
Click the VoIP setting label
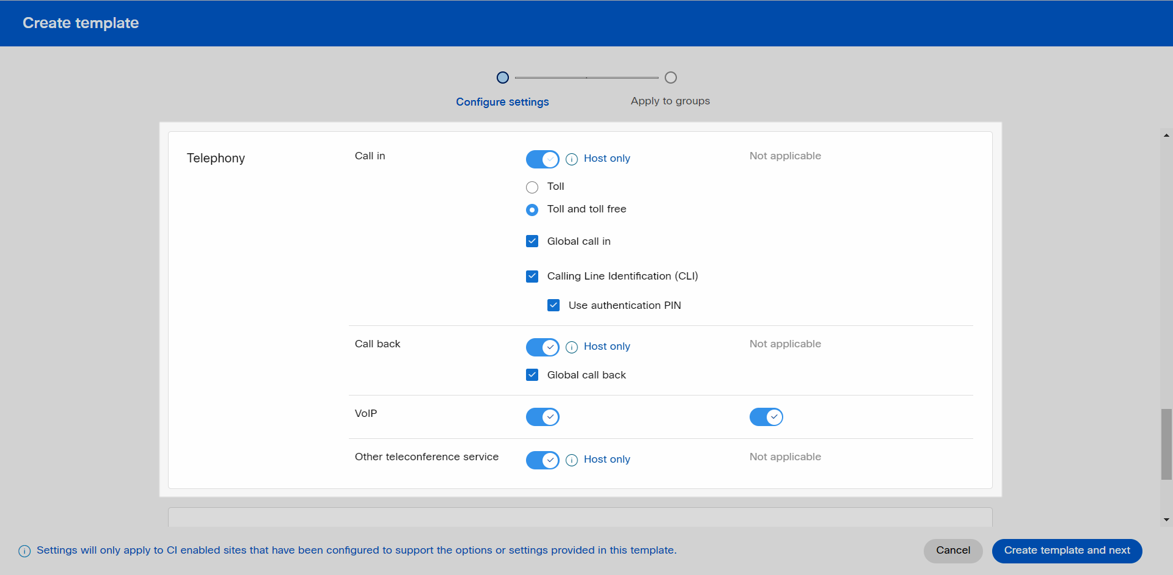click(365, 413)
